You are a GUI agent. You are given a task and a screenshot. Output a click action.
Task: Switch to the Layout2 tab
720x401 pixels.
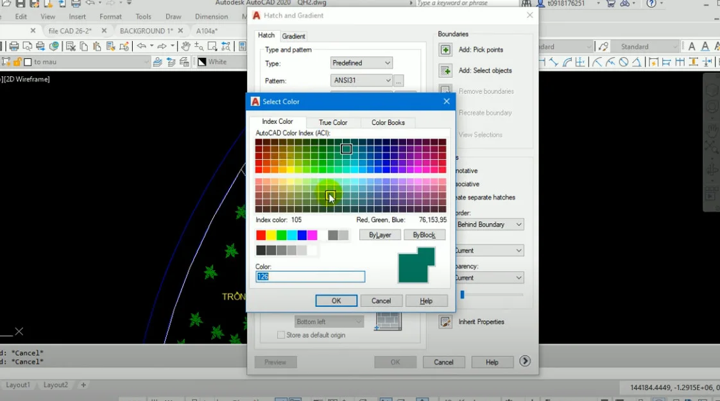click(56, 385)
